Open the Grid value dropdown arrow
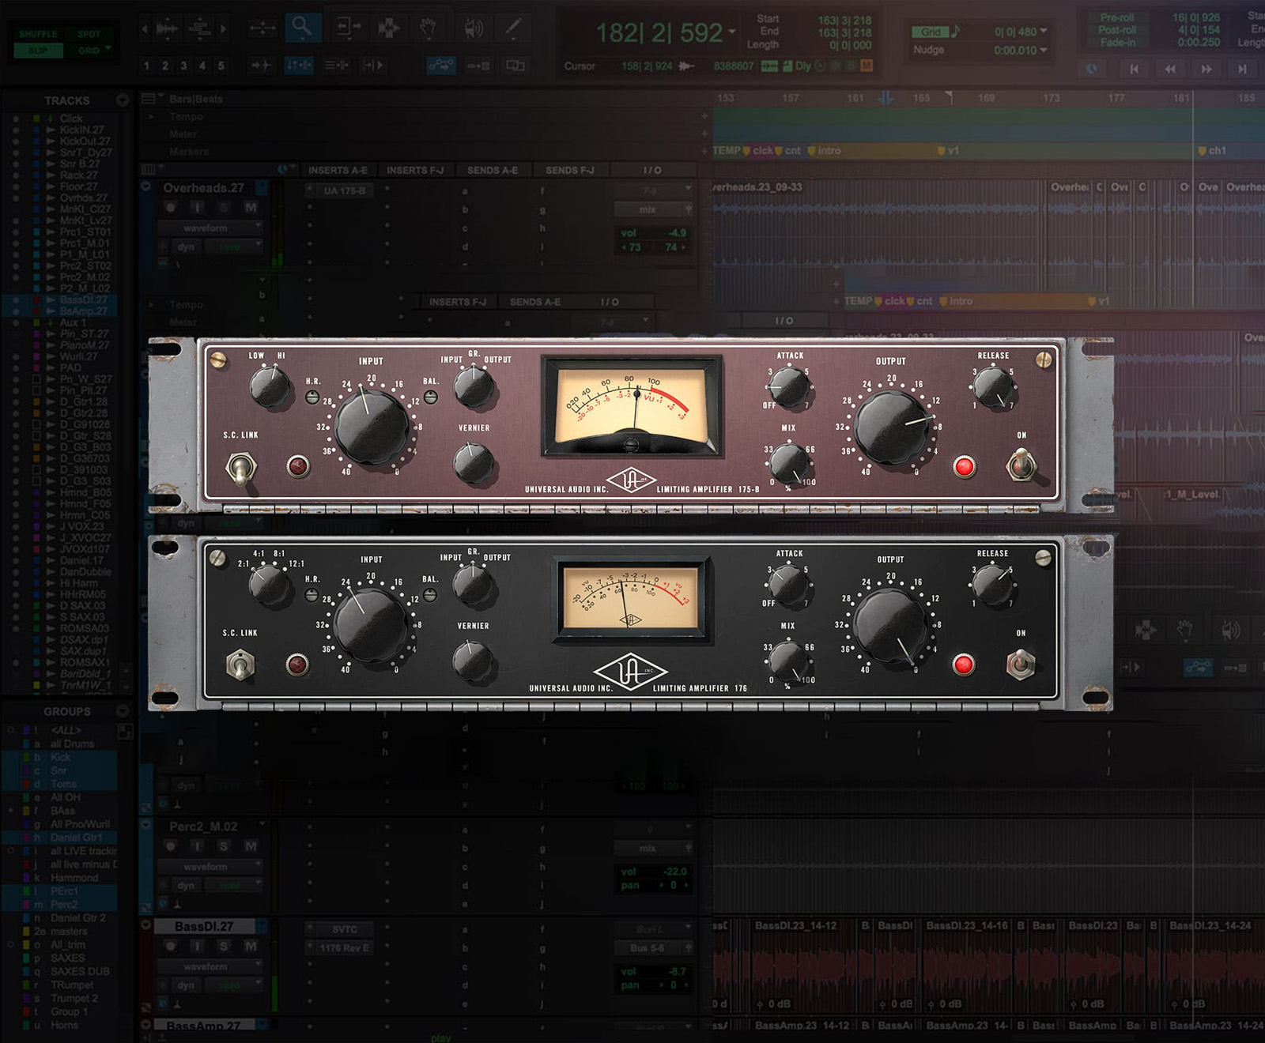The image size is (1265, 1043). pos(1044,32)
